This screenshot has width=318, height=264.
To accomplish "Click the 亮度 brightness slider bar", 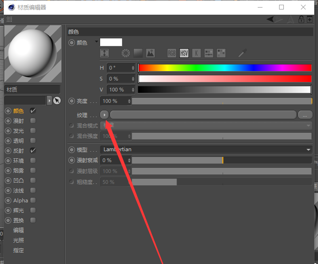I will [x=222, y=101].
